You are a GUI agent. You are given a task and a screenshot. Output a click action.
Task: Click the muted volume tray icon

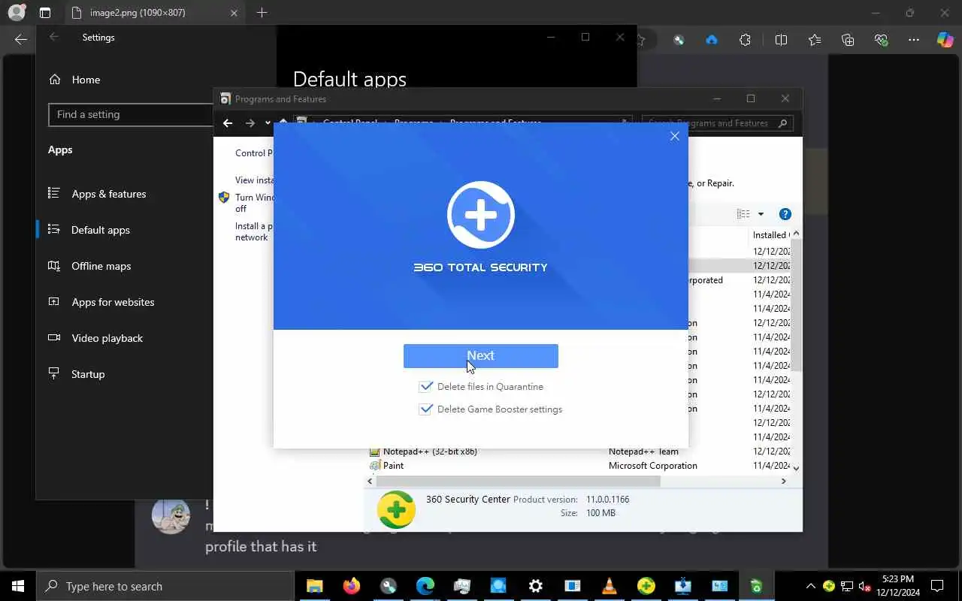[x=864, y=586]
